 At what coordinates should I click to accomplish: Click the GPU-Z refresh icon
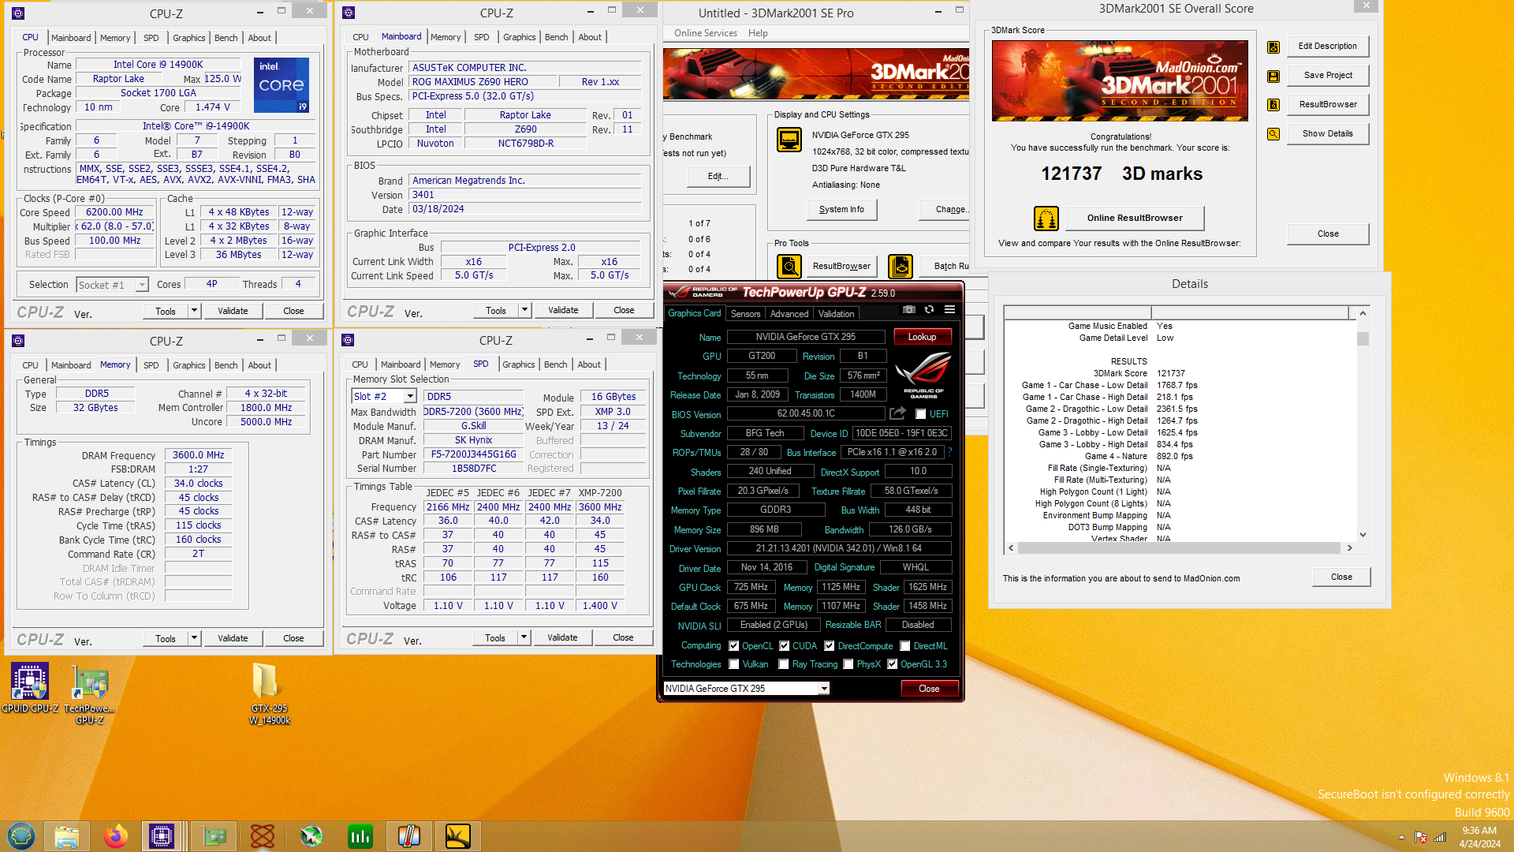[x=930, y=310]
